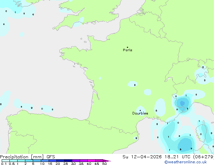Click the Precipitation [mm] title text
This screenshot has width=214, height=165.
22,157
